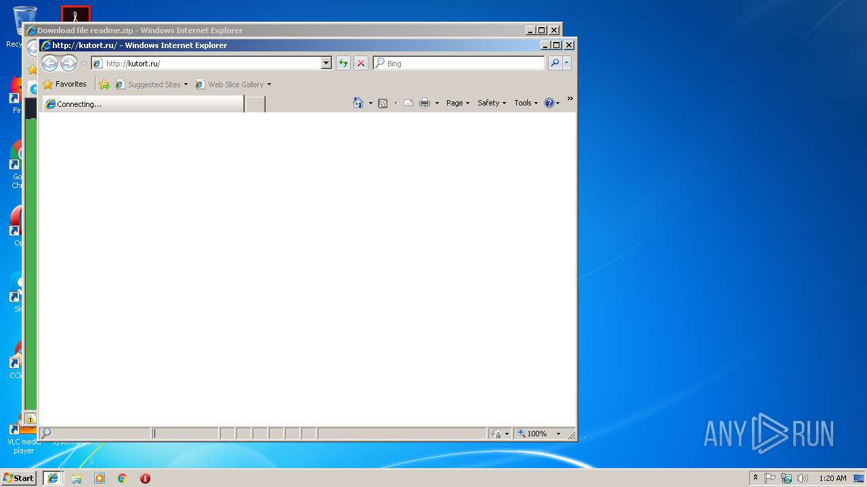Viewport: 867px width, 487px height.
Task: Expand the address bar autocomplete dropdown
Action: pyautogui.click(x=326, y=63)
